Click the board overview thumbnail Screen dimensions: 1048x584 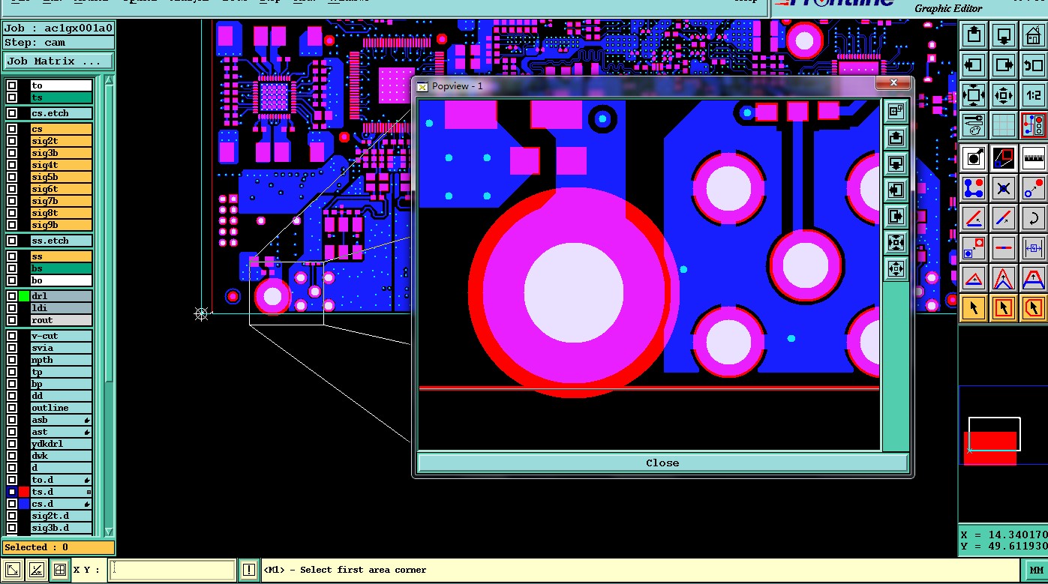pyautogui.click(x=1003, y=427)
